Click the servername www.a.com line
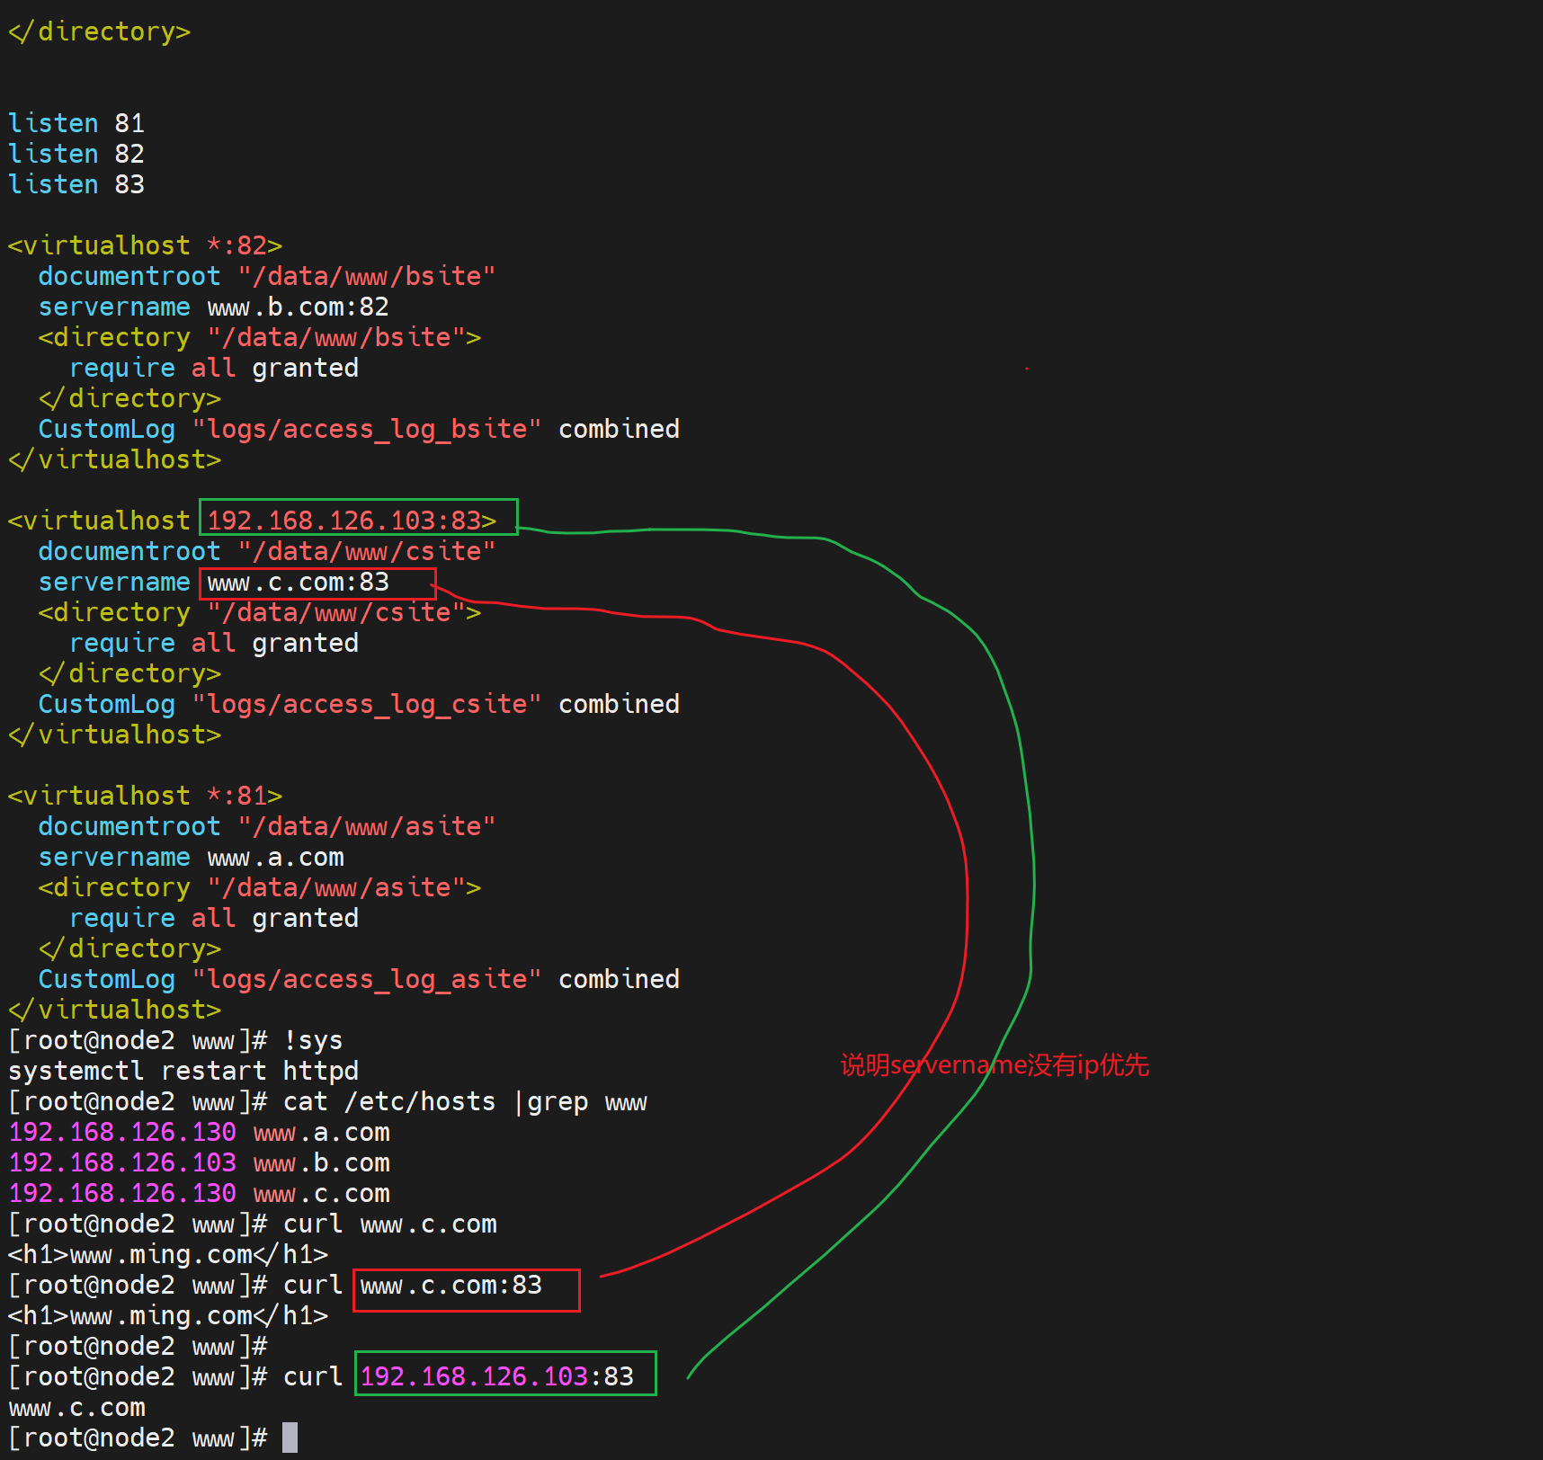Screen dimensions: 1543x1460 (x=191, y=858)
